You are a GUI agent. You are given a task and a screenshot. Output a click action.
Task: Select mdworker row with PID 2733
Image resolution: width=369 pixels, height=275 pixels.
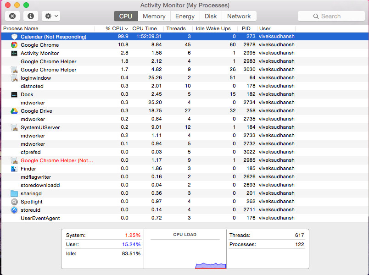pos(184,136)
